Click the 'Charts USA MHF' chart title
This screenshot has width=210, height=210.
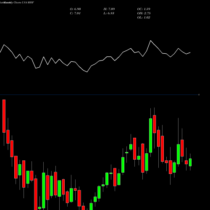[24, 3]
